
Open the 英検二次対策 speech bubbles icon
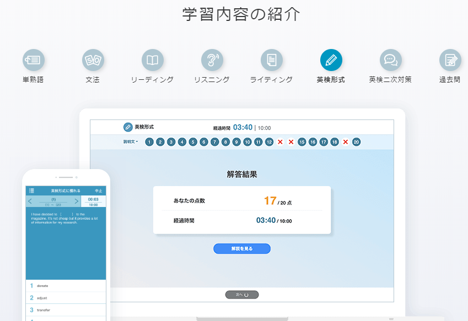(391, 60)
